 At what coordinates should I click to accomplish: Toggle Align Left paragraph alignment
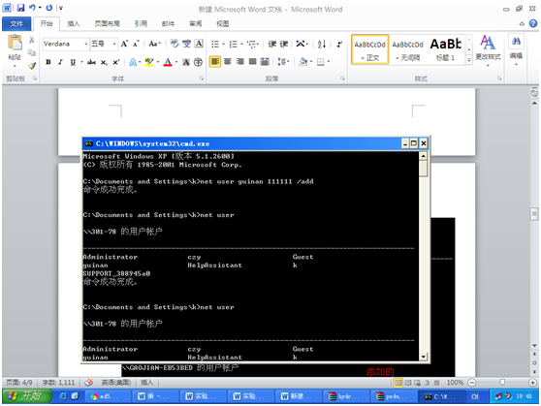[214, 62]
